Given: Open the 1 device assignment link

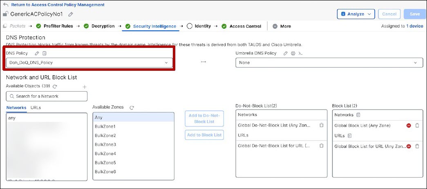Looking at the screenshot, I should [414, 26].
